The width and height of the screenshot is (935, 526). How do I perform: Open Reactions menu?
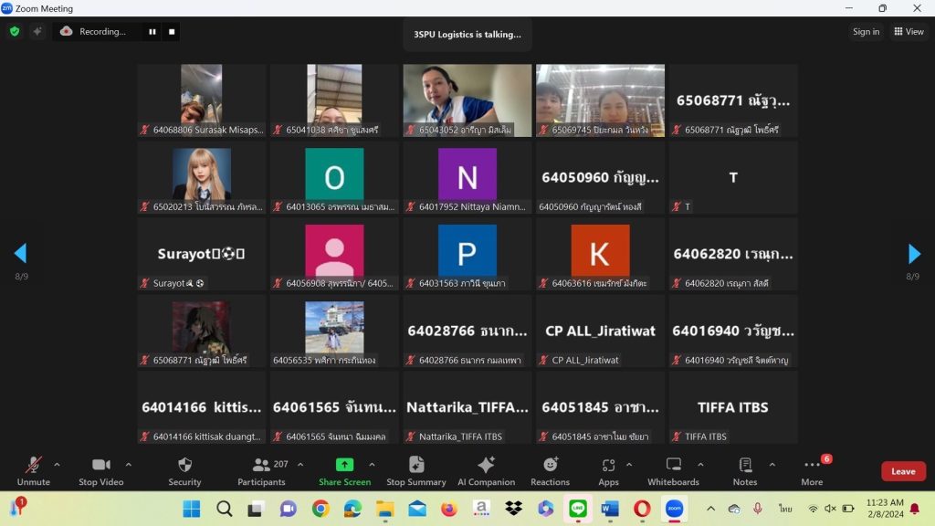tap(550, 470)
